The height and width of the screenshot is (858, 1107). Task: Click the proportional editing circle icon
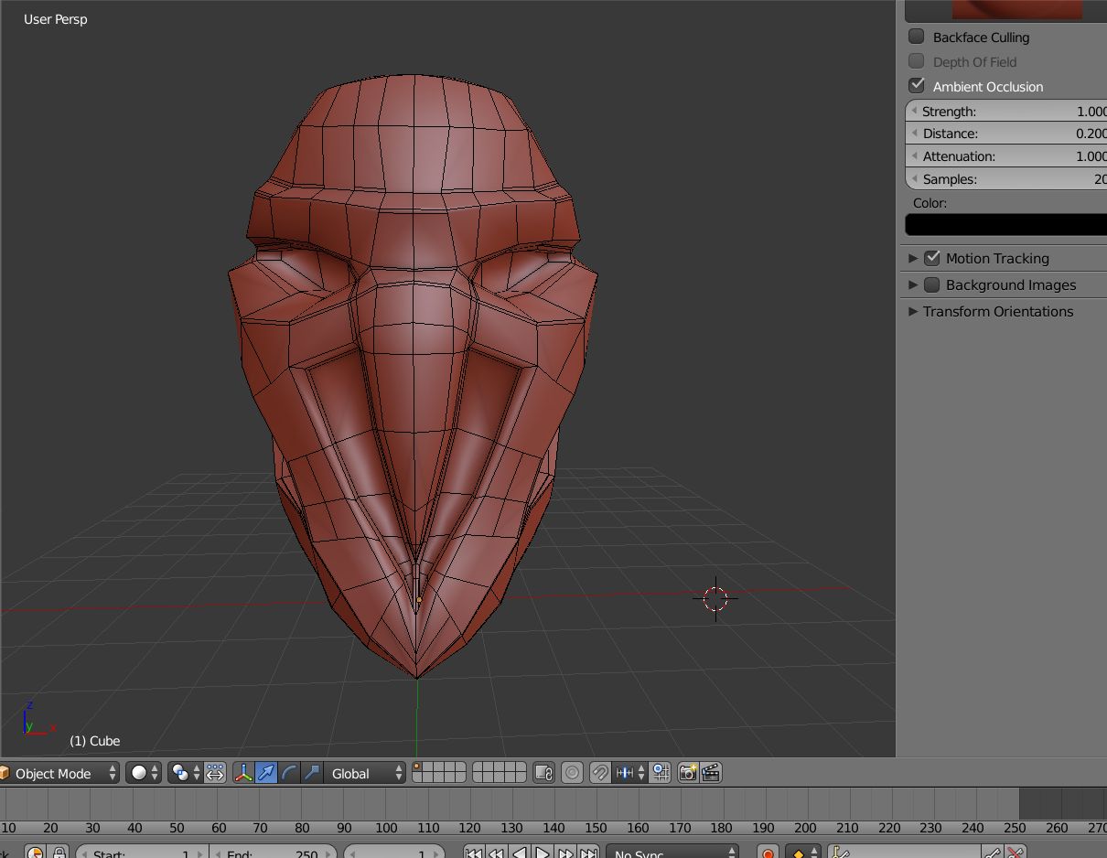[572, 773]
